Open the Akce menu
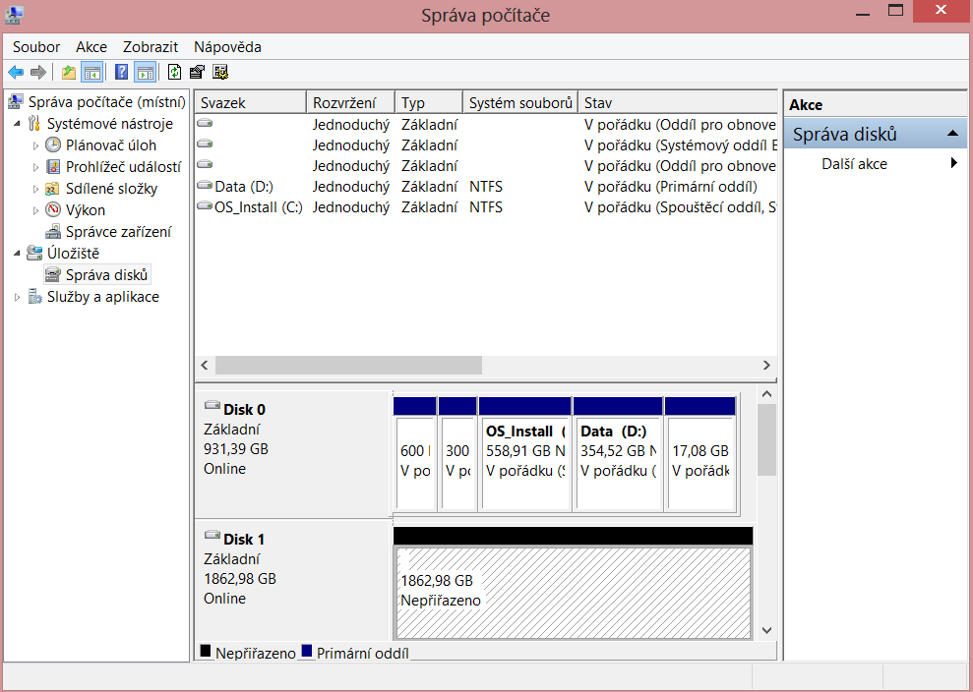 tap(91, 47)
